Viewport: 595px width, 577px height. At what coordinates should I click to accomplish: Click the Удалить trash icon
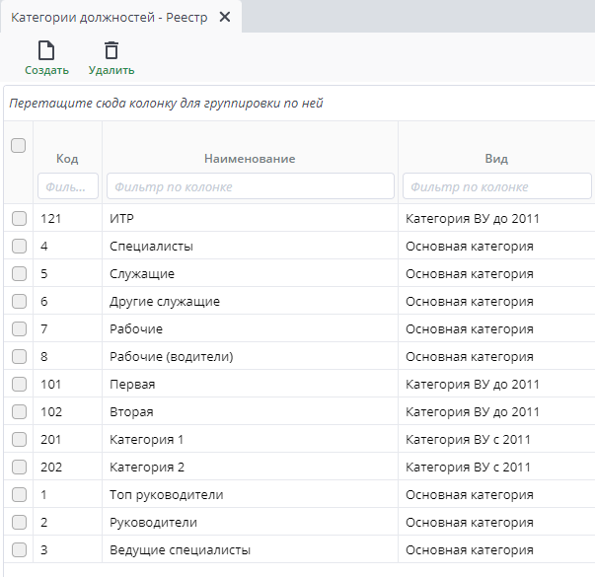pos(112,50)
